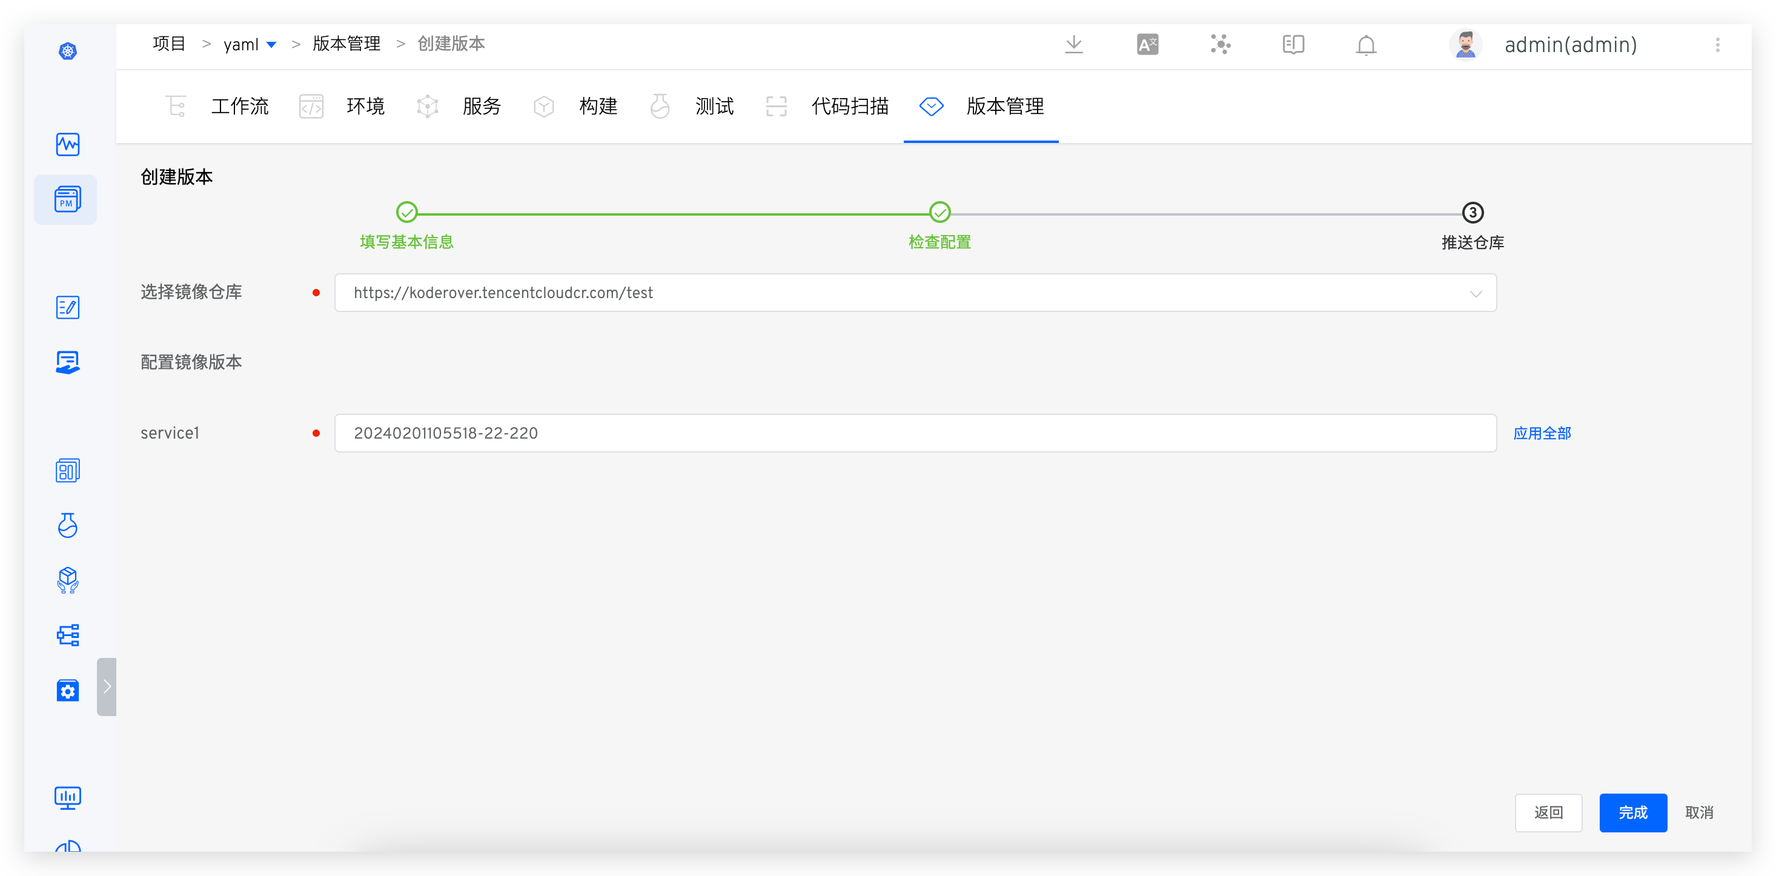This screenshot has width=1776, height=876.
Task: Click the download icon in top bar
Action: click(x=1073, y=45)
